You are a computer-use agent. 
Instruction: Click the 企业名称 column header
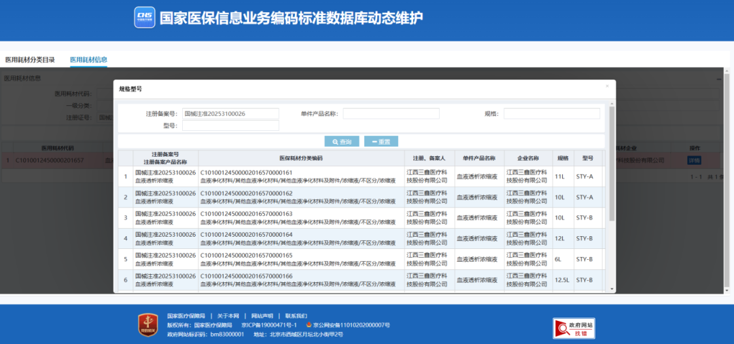click(528, 158)
